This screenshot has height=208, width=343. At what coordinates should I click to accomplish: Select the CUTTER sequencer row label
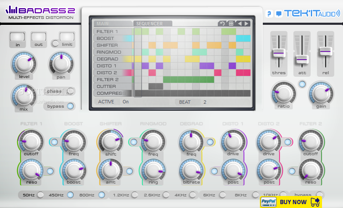point(113,86)
